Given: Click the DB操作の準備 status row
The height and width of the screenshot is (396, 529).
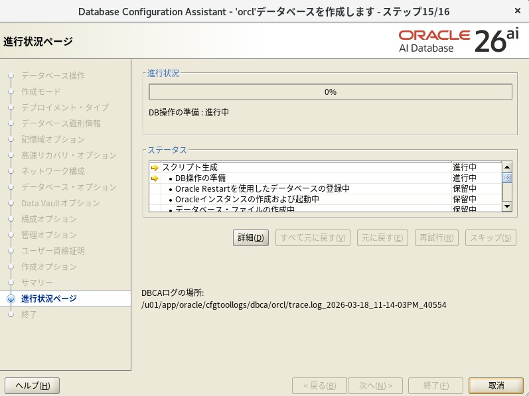Looking at the screenshot, I should click(x=325, y=178).
